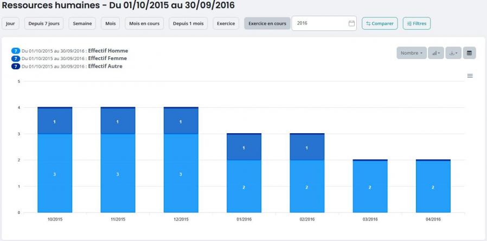Click the Comparer button
The height and width of the screenshot is (241, 487).
[x=380, y=23]
